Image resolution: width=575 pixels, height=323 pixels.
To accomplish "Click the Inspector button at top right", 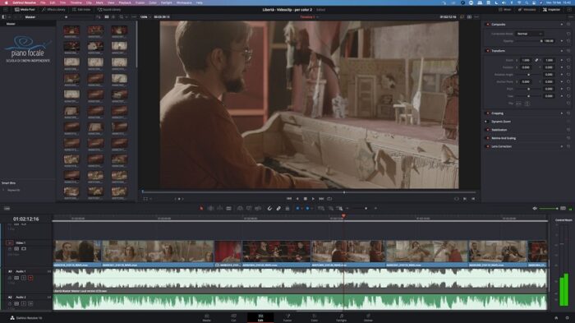I will click(551, 10).
